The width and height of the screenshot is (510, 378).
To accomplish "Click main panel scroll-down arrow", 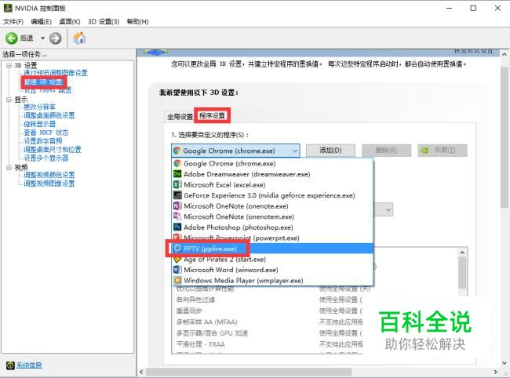I will pyautogui.click(x=505, y=363).
